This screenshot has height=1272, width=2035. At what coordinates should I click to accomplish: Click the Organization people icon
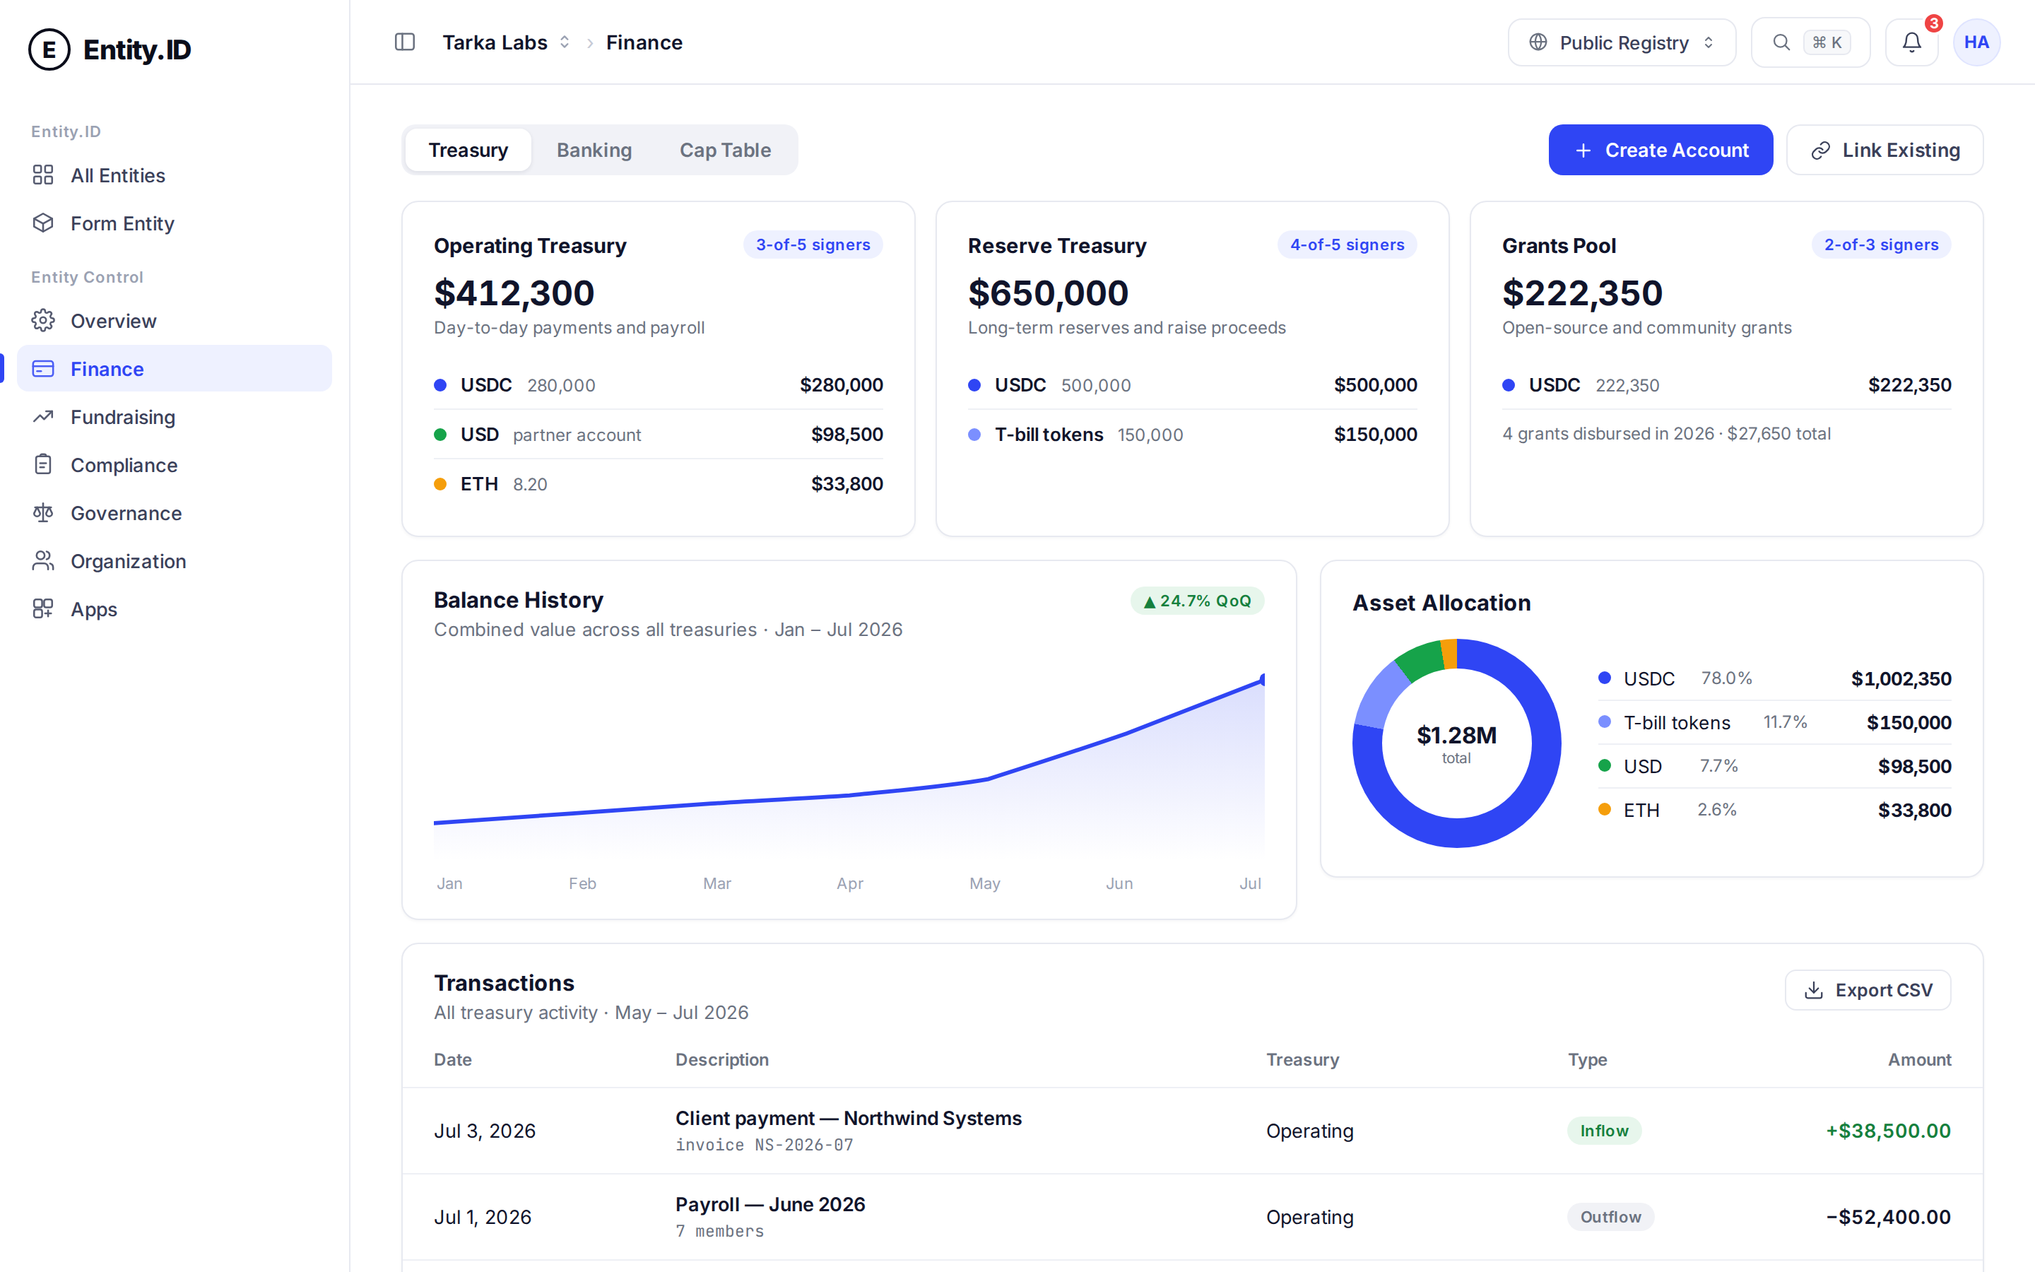(x=43, y=560)
